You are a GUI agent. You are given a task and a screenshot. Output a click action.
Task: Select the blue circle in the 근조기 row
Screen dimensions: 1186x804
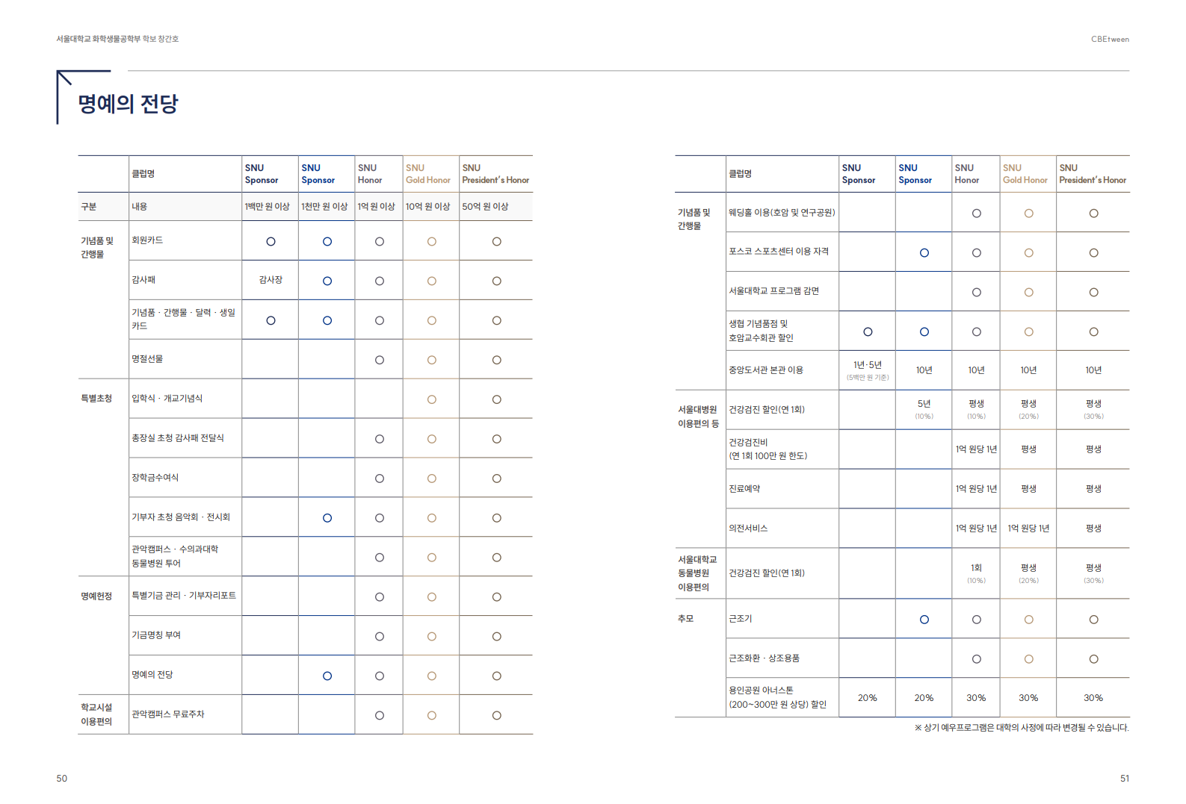(x=924, y=620)
